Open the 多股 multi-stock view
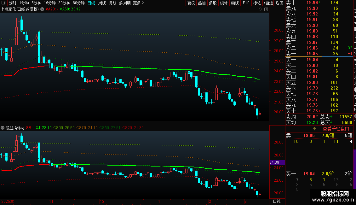356x205 pixels. point(213,3)
